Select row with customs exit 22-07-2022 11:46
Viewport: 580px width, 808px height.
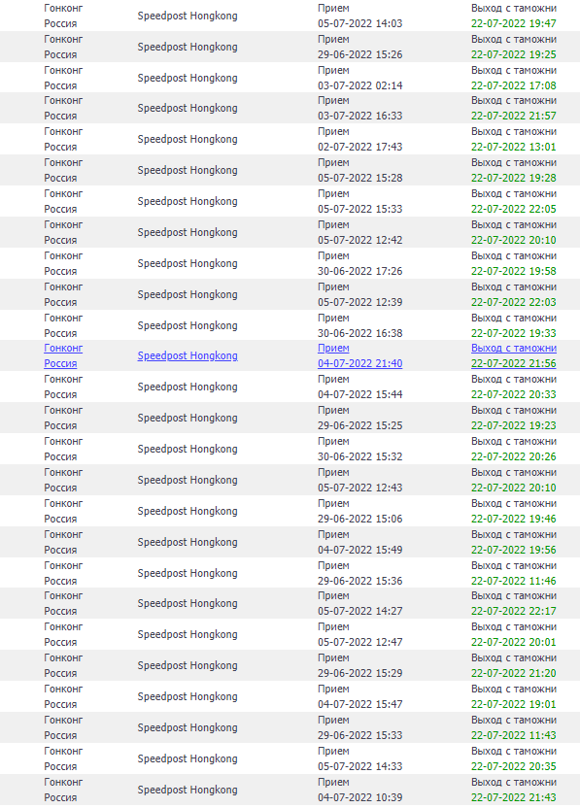coord(290,573)
